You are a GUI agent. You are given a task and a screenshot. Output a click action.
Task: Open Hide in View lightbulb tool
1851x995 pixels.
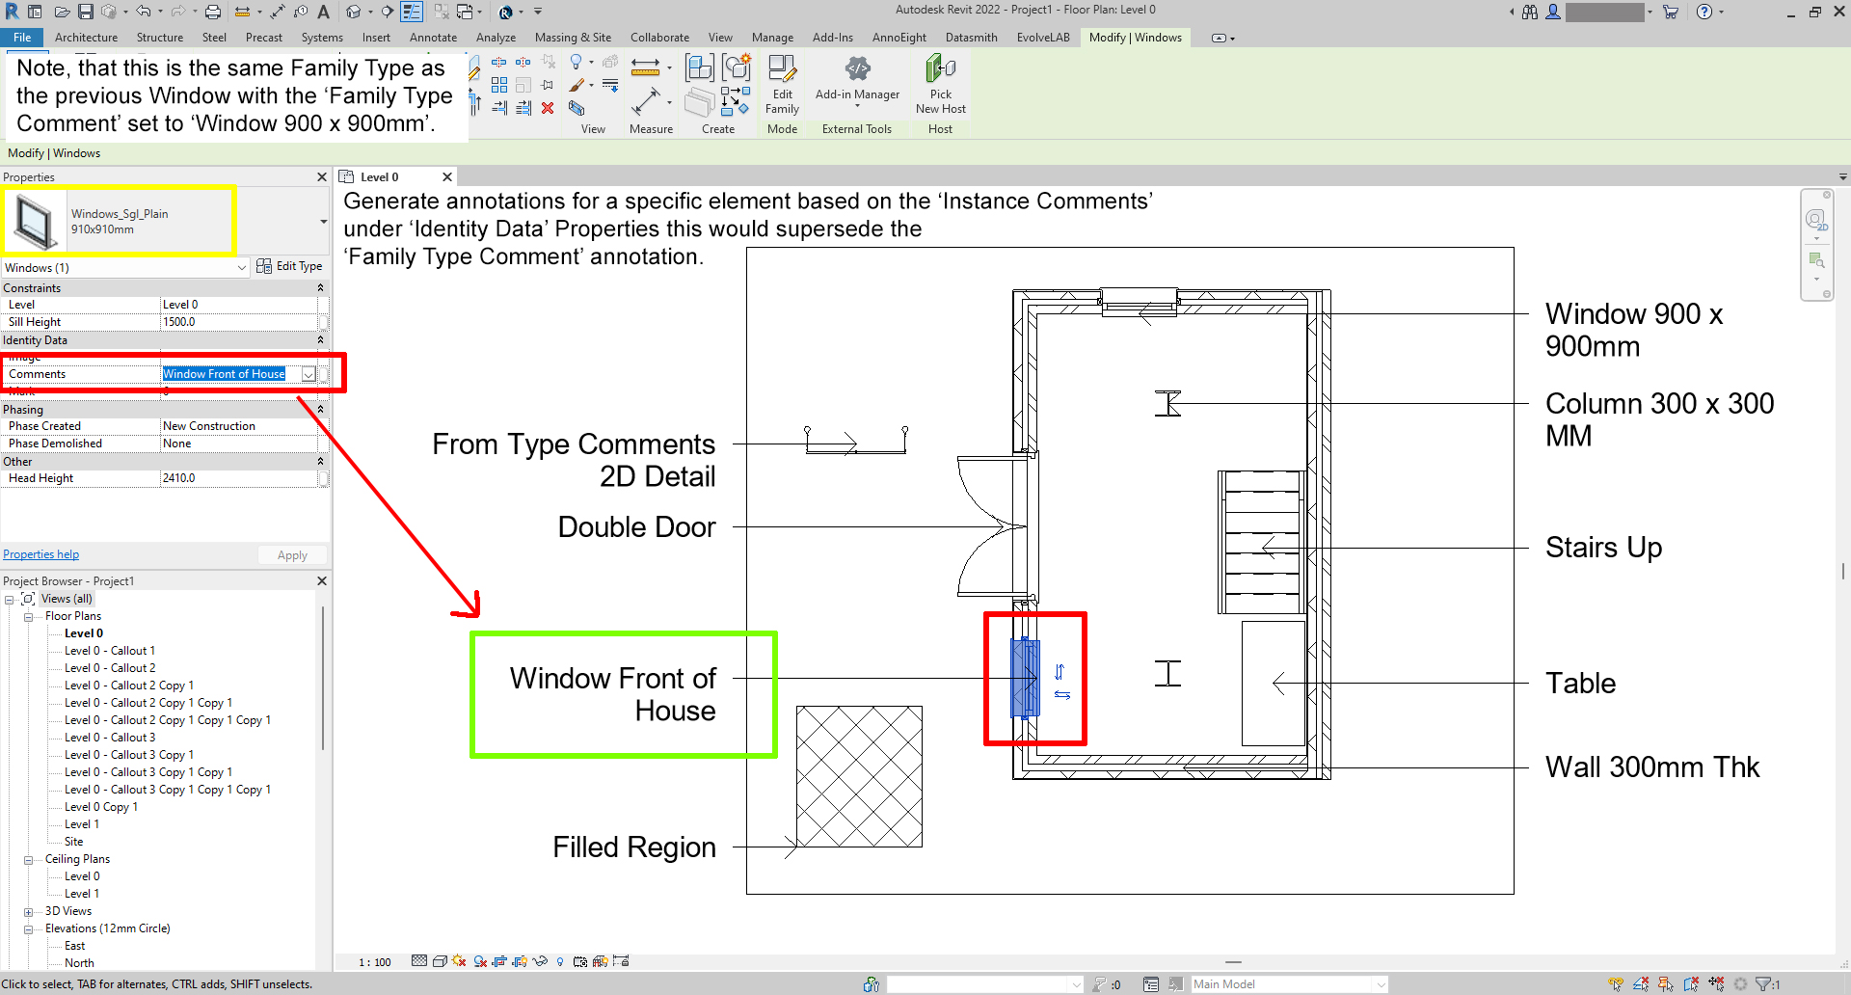pos(577,63)
